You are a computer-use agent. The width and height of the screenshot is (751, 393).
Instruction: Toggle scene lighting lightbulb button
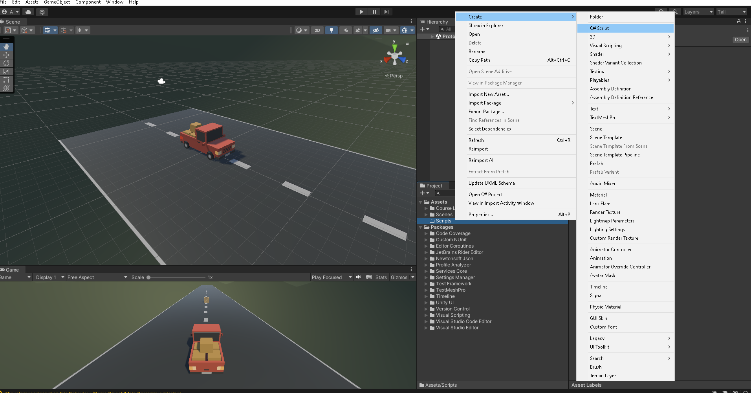tap(332, 30)
